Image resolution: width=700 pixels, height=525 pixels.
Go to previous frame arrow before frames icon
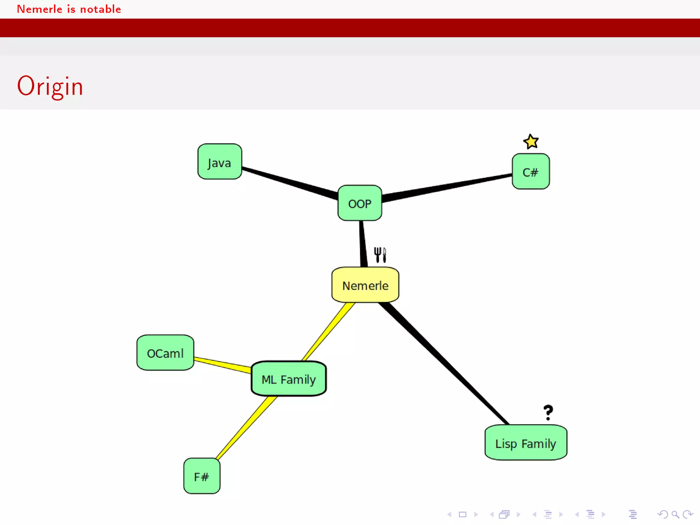[x=492, y=514]
